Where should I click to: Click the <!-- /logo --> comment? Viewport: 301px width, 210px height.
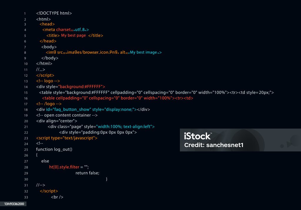coord(49,104)
